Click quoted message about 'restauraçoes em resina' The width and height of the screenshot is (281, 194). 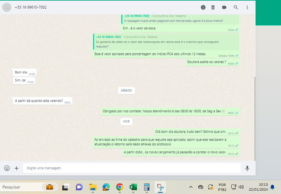(x=166, y=42)
